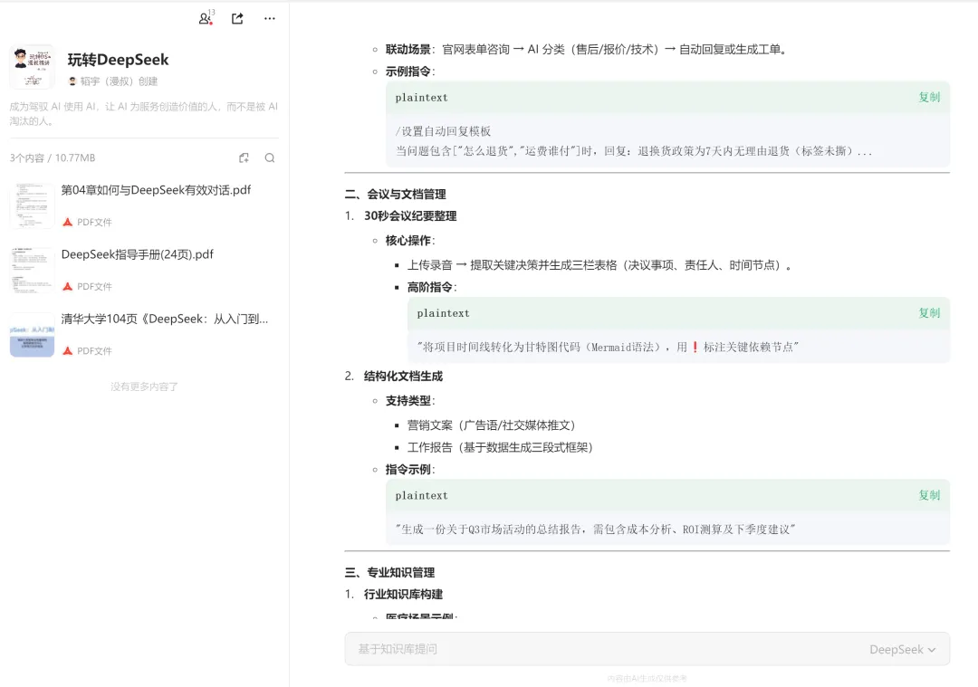The height and width of the screenshot is (687, 978).
Task: Click creator avatar next to 韬宇（漫叔）
Action: (x=72, y=81)
